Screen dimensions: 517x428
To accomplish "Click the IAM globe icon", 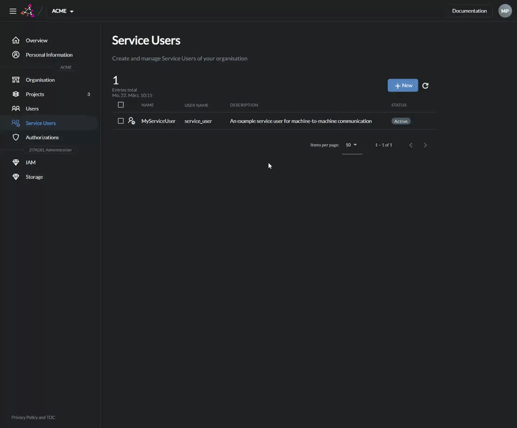I will pyautogui.click(x=15, y=162).
